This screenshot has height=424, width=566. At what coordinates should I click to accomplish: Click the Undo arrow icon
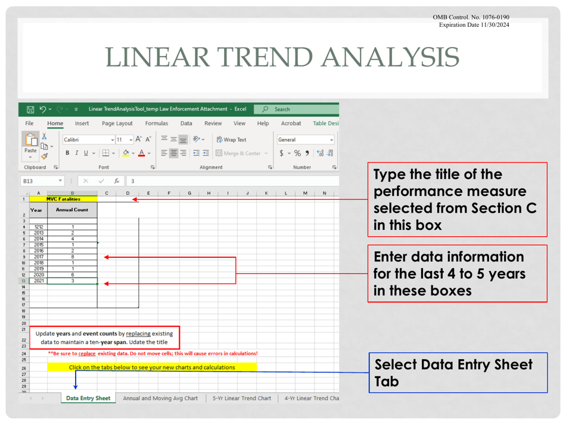coord(43,110)
